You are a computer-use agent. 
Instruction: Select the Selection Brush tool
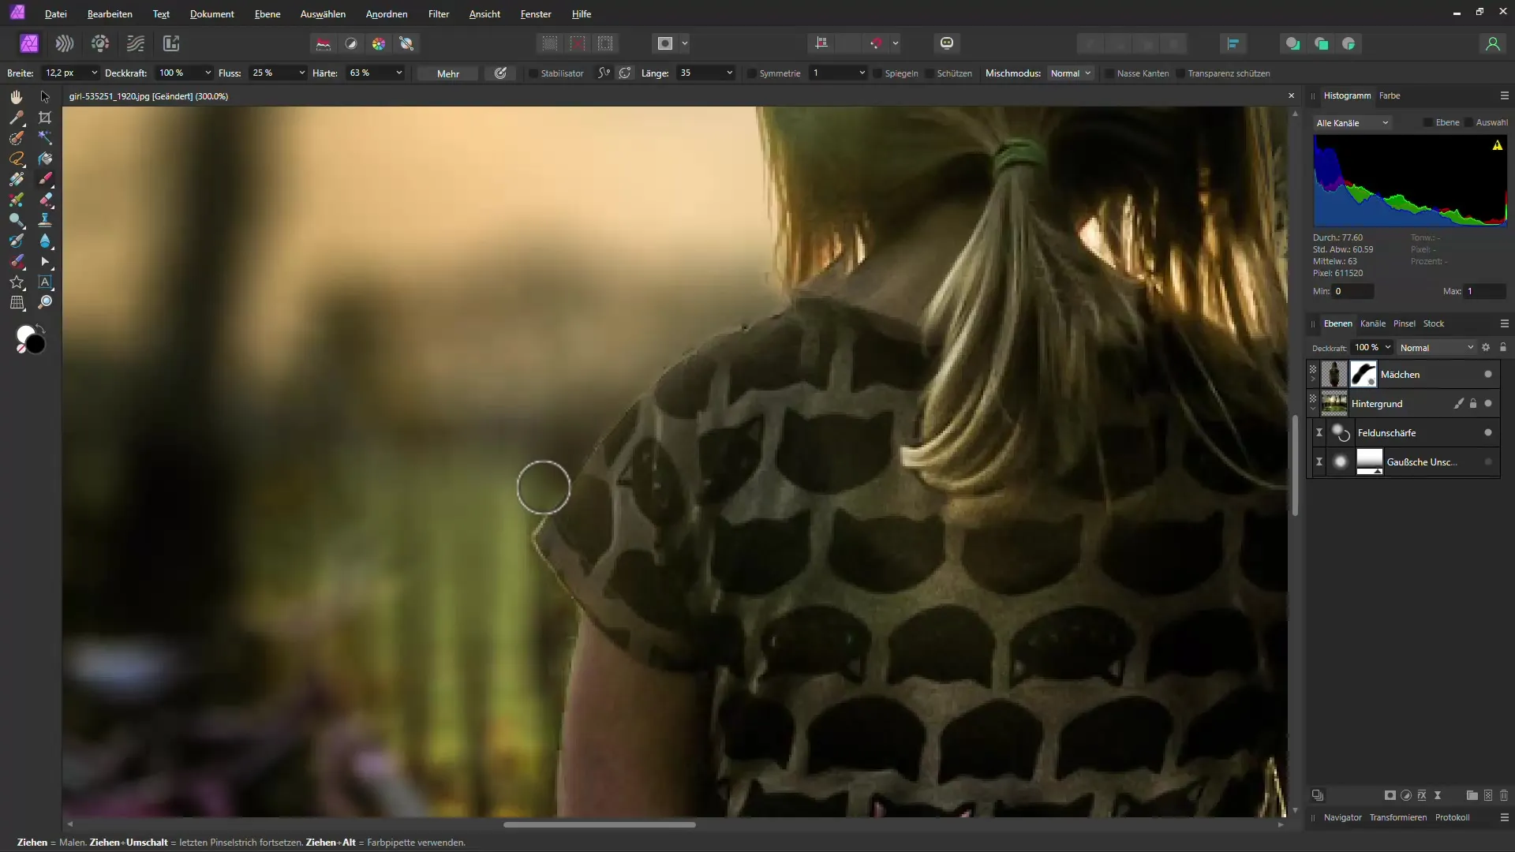click(16, 138)
